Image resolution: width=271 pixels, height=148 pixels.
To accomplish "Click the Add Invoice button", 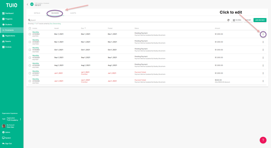I will pyautogui.click(x=260, y=20).
